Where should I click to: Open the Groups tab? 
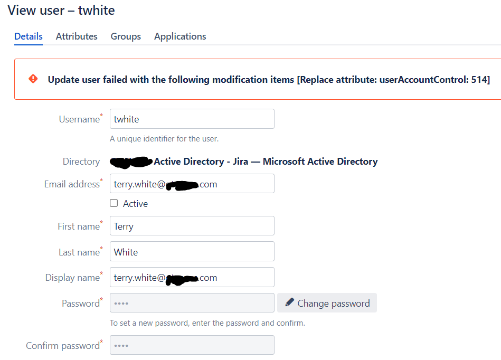click(x=126, y=36)
